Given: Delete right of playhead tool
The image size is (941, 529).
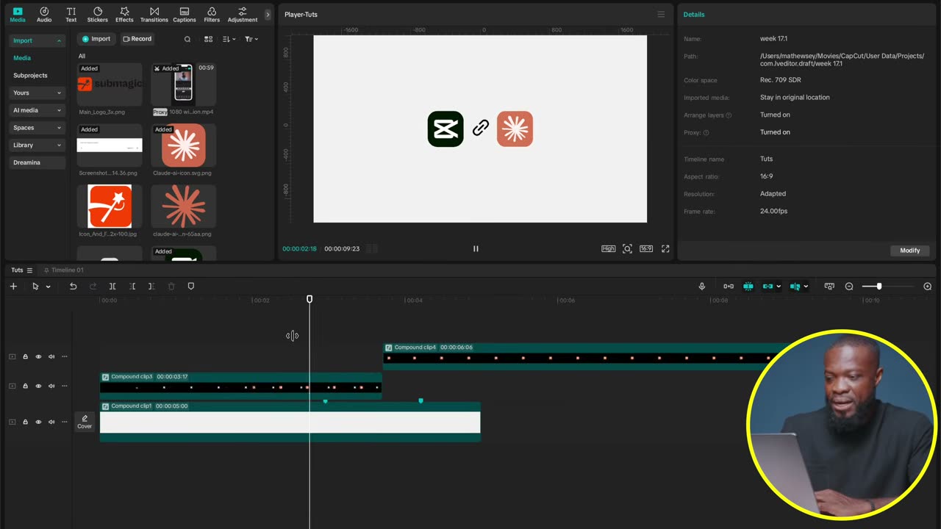Looking at the screenshot, I should click(151, 287).
